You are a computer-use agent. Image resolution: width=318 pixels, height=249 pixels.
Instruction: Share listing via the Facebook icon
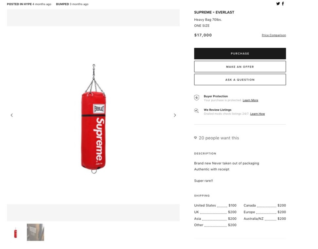[283, 4]
